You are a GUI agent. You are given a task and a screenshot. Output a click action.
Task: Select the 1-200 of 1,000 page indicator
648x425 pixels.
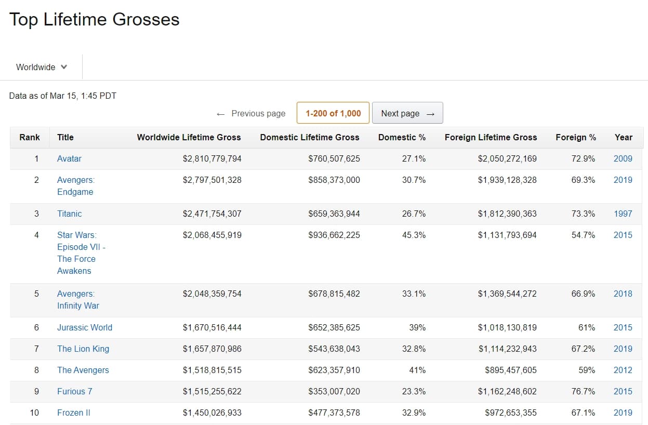333,113
